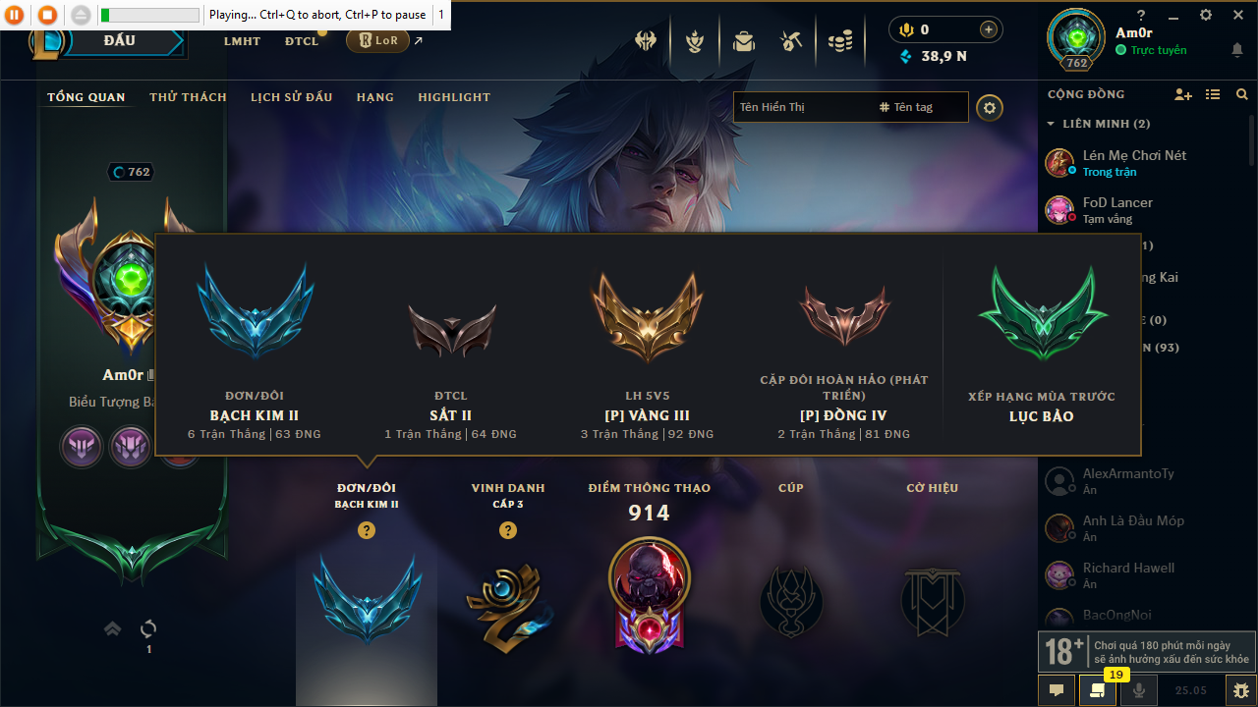The width and height of the screenshot is (1258, 707).
Task: Click the friends search magnifier icon
Action: pos(1242,94)
